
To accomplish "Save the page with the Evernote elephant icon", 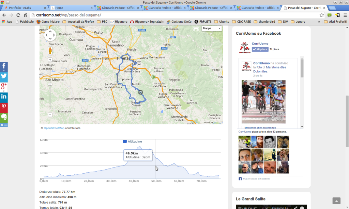I will click(4, 118).
